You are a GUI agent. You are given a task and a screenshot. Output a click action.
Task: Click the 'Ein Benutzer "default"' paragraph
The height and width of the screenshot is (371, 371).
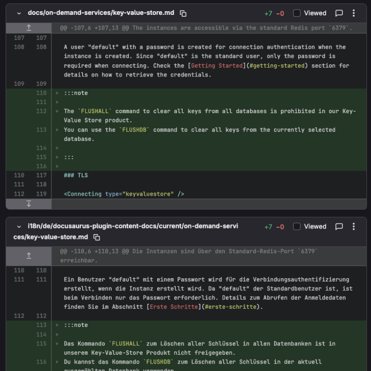click(208, 293)
